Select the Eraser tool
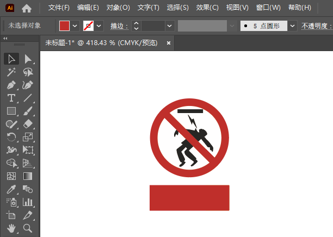Image resolution: width=333 pixels, height=237 pixels. tap(28, 124)
